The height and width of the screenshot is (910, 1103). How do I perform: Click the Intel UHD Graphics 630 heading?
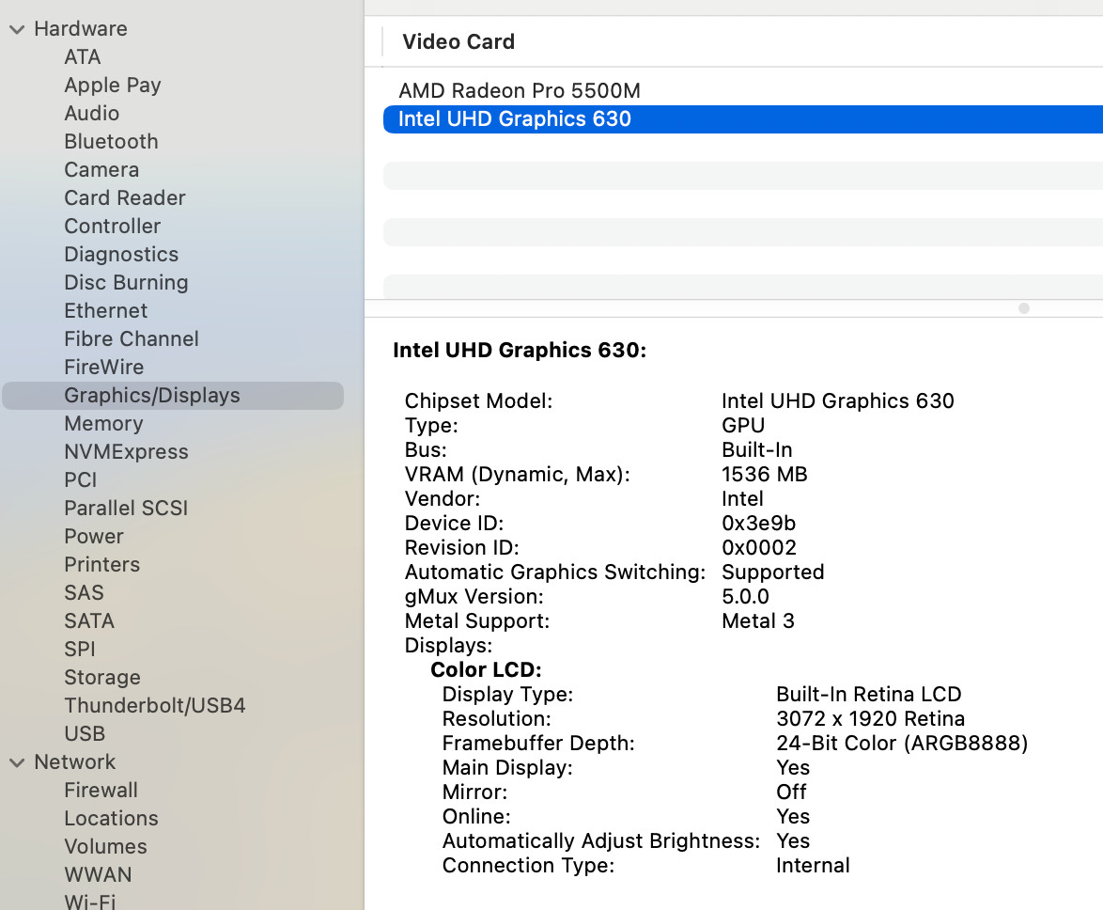click(x=520, y=350)
